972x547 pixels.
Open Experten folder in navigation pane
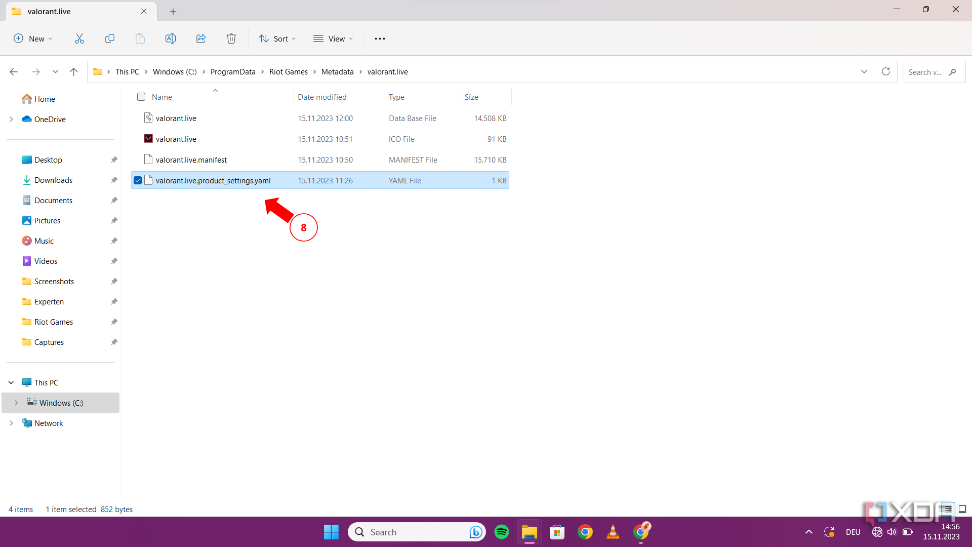click(x=49, y=302)
